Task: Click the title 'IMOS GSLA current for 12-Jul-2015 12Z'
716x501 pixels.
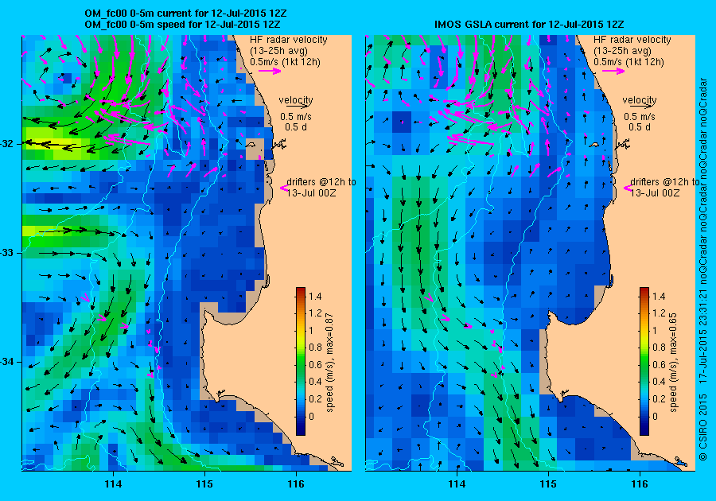Action: point(529,24)
